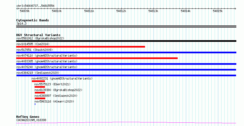The height and width of the screenshot is (126, 244).
Task: Click the blue nsv6364219 variant bar
Action: 126,75
